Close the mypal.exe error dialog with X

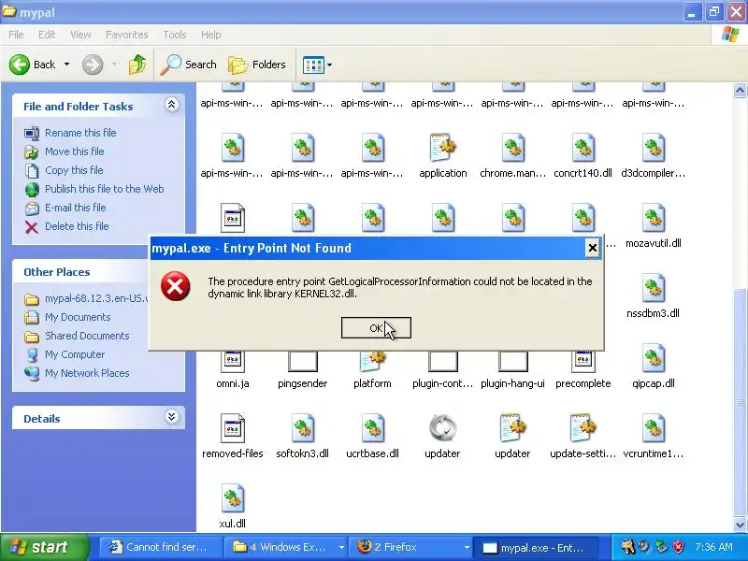coord(592,248)
